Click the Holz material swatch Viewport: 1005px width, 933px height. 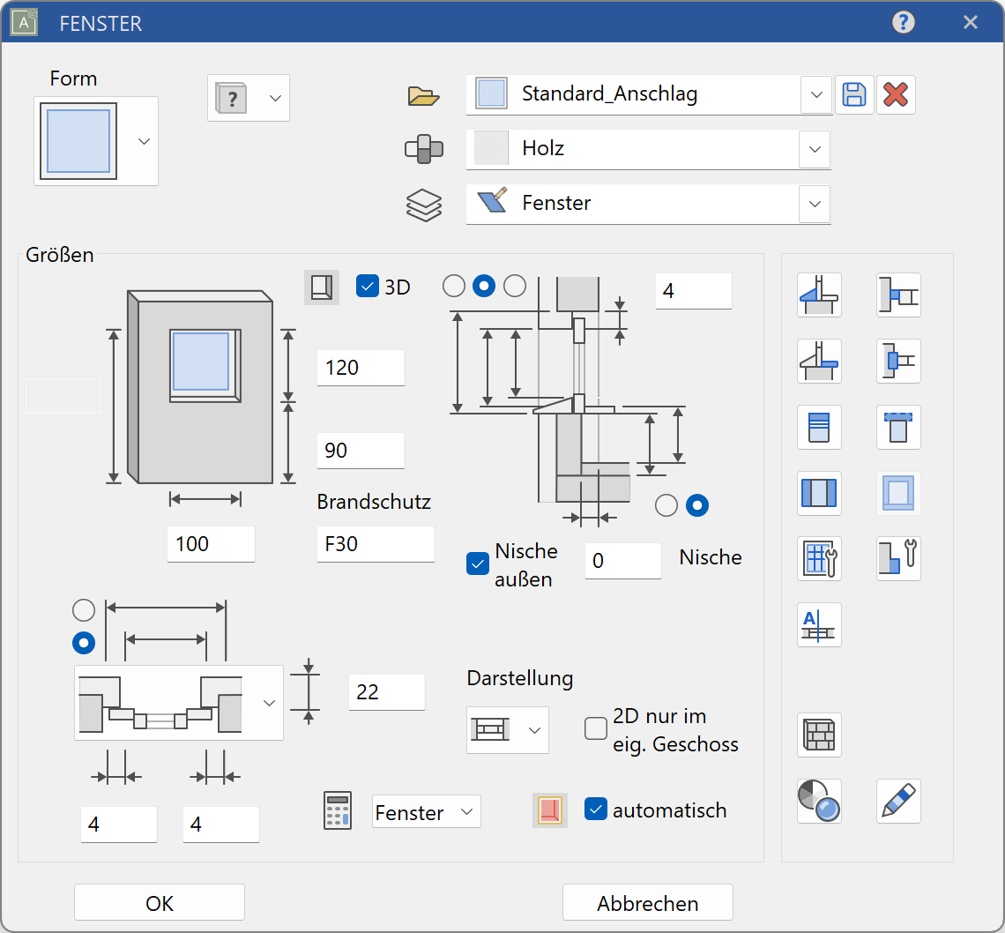coord(492,148)
